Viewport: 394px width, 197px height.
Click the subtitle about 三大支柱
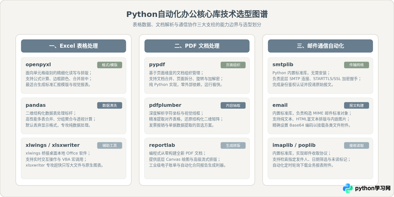197,25
